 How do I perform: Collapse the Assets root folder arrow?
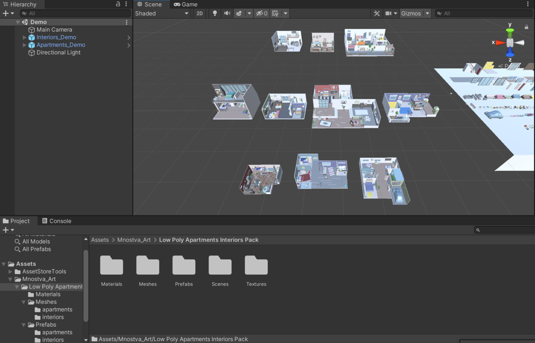4,264
